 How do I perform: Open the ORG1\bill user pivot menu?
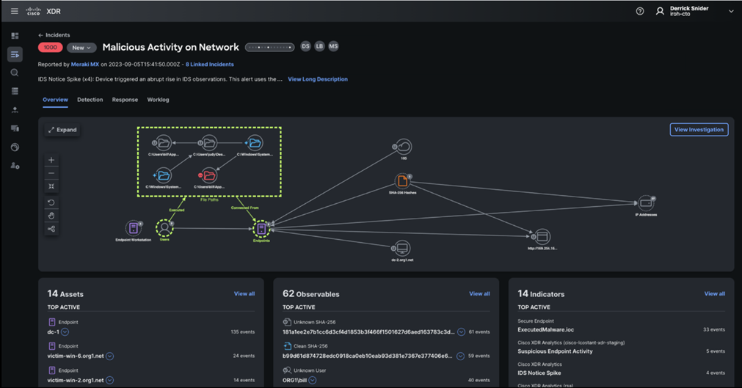point(313,381)
